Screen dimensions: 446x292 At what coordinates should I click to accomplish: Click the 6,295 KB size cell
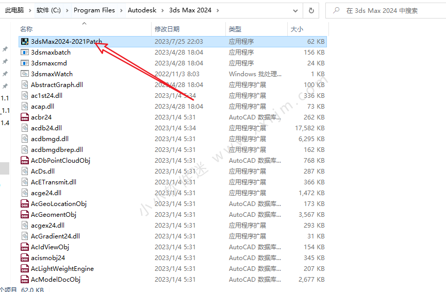point(311,139)
